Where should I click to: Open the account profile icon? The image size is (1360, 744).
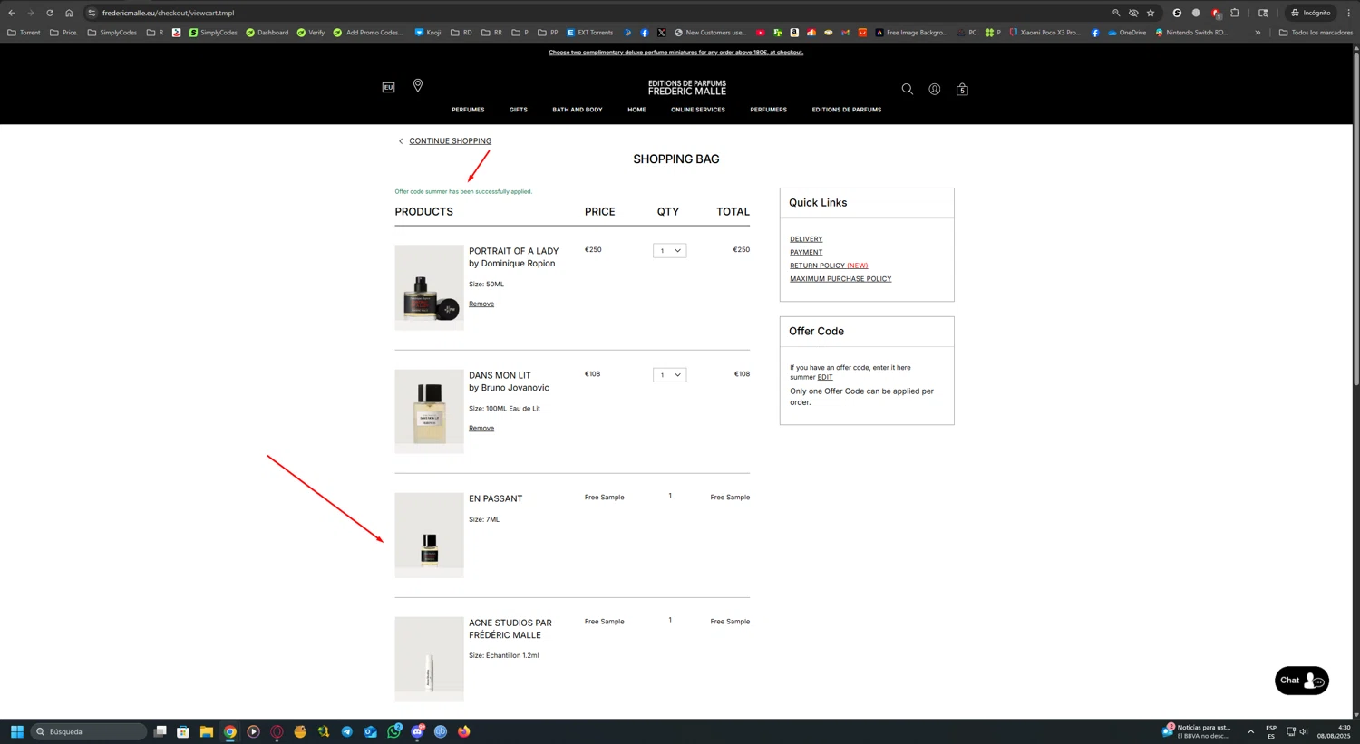934,89
